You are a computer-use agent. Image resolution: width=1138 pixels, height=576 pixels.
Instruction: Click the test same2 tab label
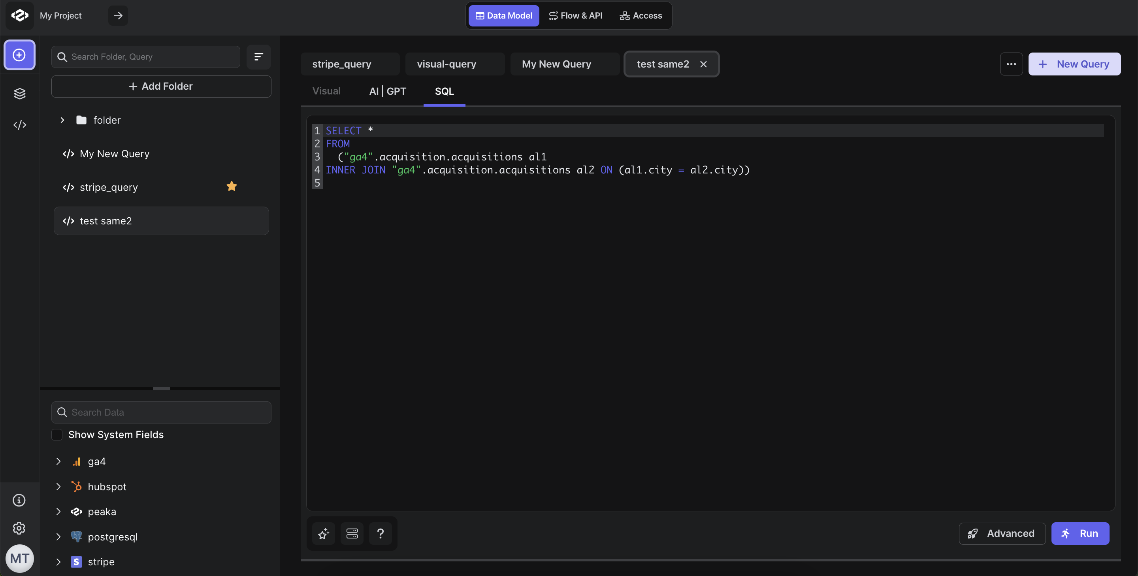(663, 64)
